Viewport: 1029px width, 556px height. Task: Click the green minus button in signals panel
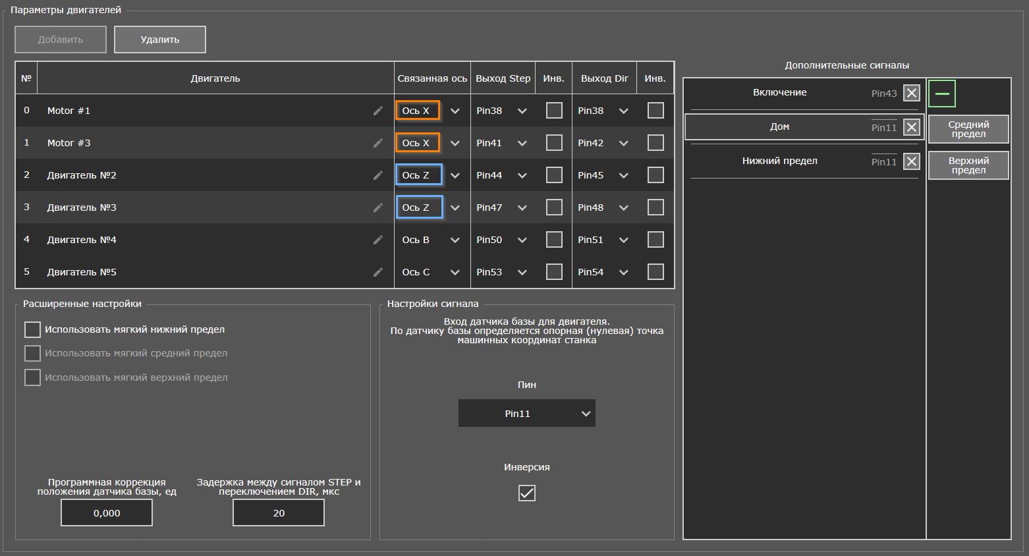(x=942, y=94)
